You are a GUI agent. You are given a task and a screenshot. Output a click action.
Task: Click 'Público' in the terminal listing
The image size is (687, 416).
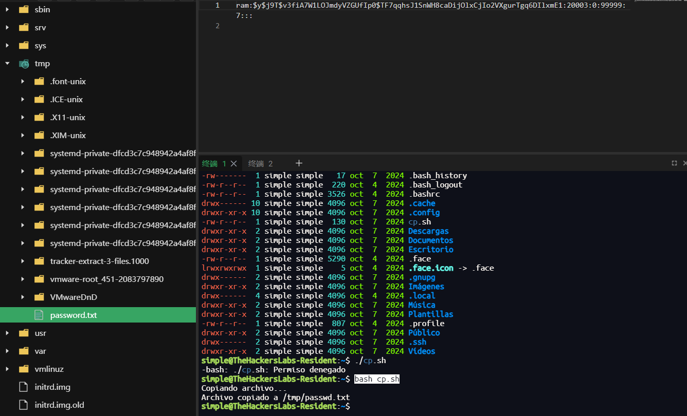pos(424,333)
